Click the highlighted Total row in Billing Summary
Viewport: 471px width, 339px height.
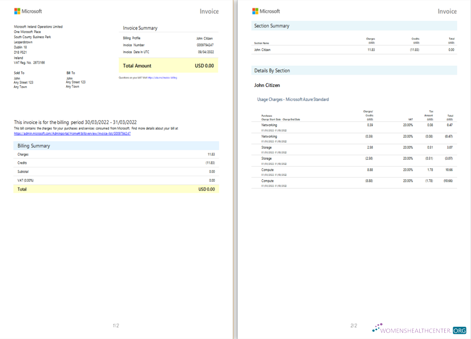[115, 189]
